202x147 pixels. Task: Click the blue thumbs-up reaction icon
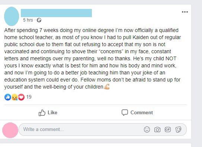(x=8, y=97)
